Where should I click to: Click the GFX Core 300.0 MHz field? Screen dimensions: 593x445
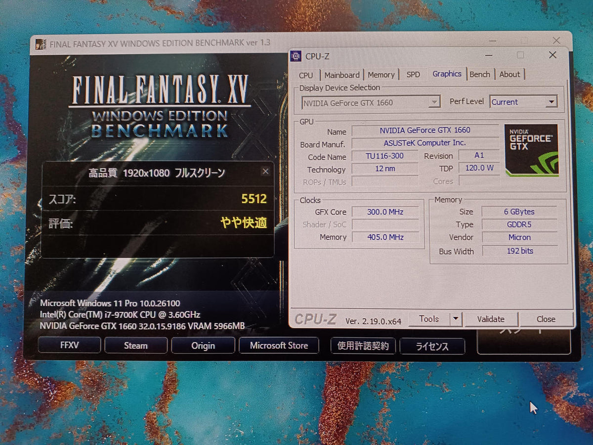[385, 212]
